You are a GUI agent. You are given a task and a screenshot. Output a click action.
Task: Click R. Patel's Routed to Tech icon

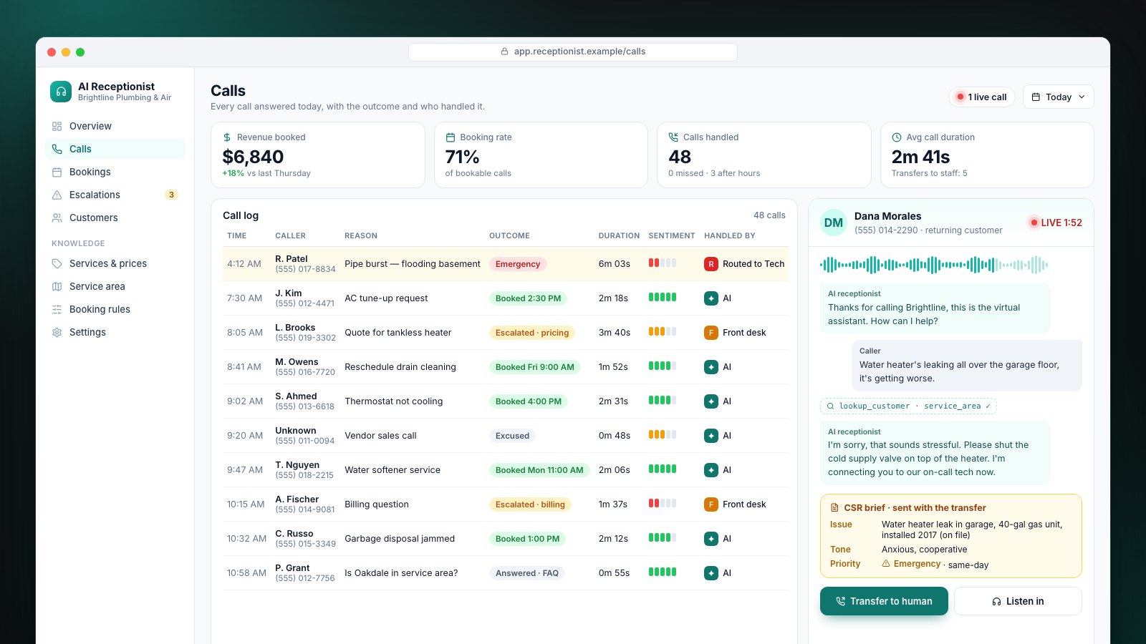(711, 264)
